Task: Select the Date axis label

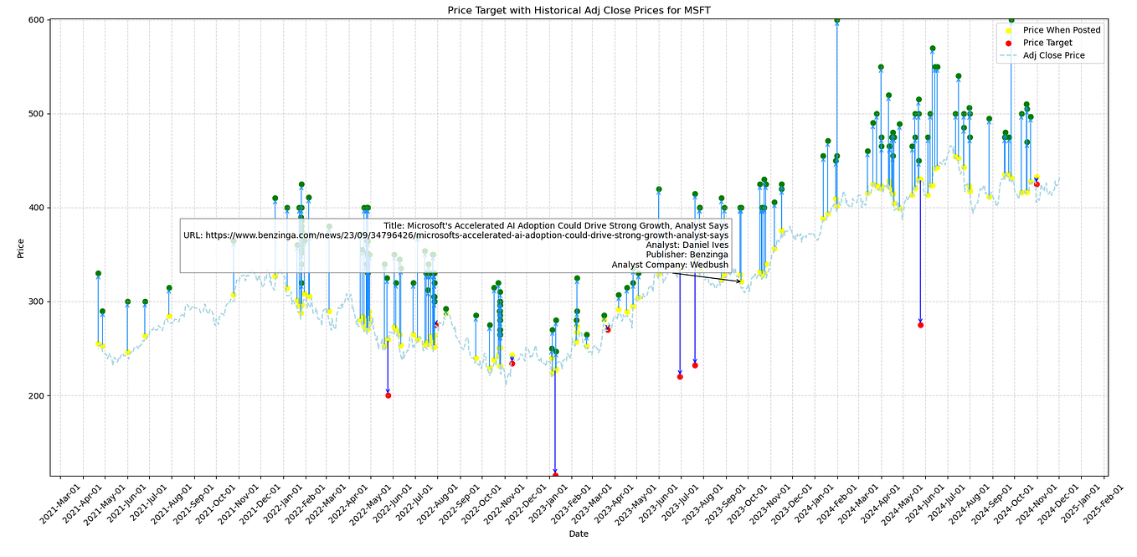Action: [579, 534]
